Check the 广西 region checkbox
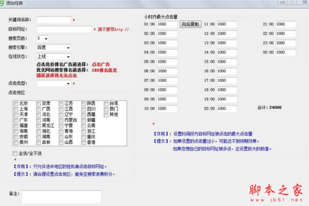Screen dimensions: 309x206 pos(39,109)
